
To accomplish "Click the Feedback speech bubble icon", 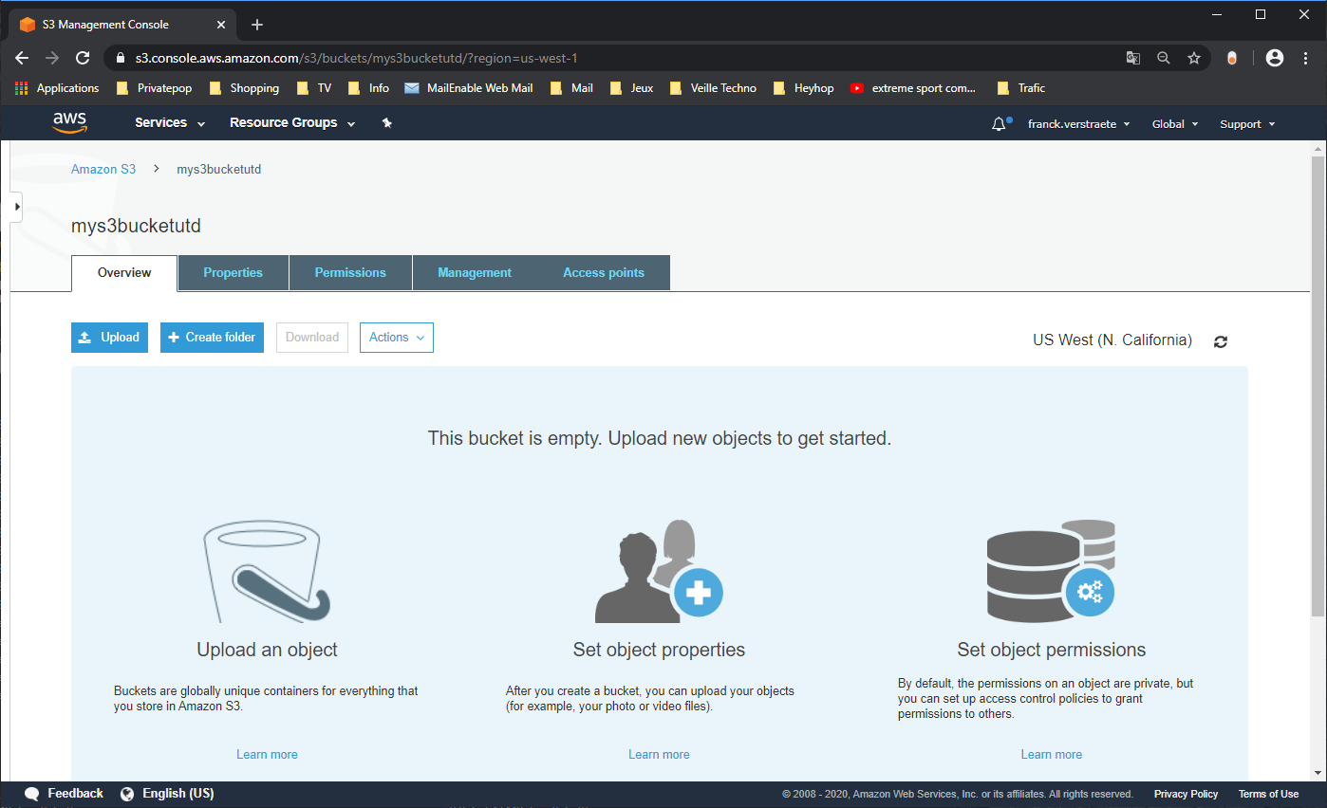I will [x=32, y=794].
